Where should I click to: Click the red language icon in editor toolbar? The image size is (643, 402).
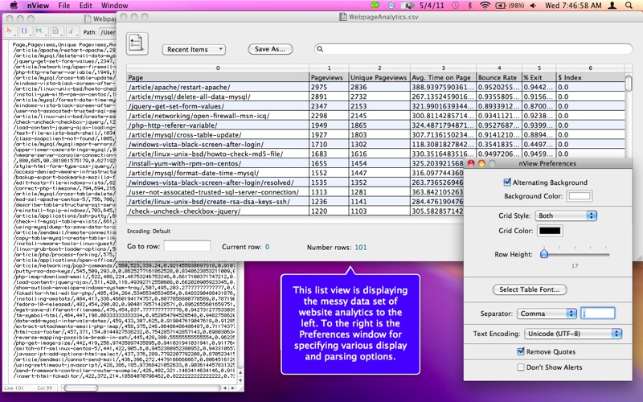point(10,31)
